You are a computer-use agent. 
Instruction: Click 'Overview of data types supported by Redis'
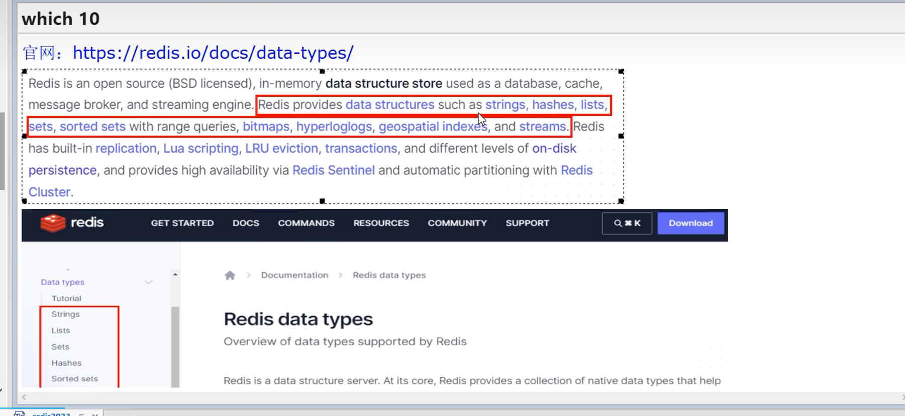[345, 341]
